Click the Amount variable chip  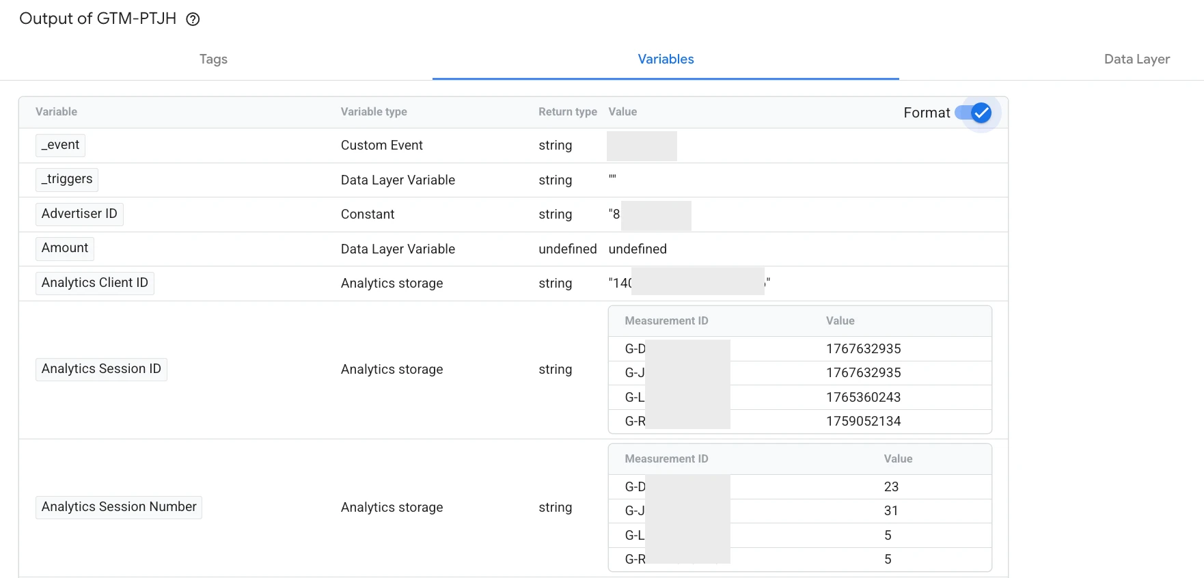65,248
